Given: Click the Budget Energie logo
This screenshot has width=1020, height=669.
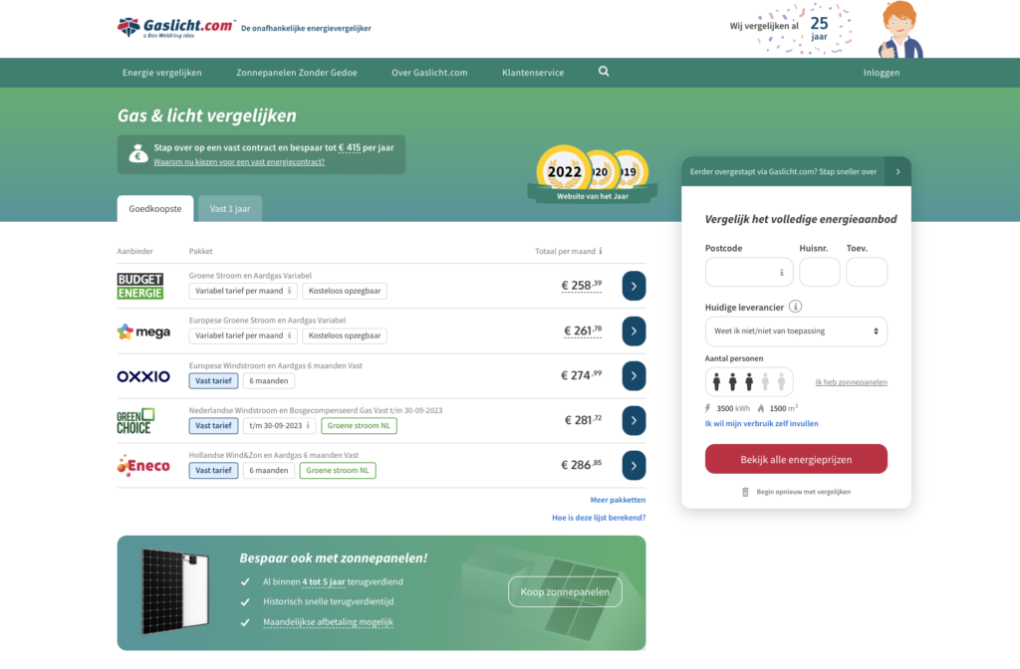Looking at the screenshot, I should click(139, 286).
